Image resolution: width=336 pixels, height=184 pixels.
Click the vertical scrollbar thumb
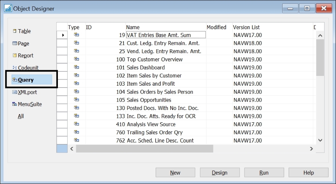click(320, 58)
